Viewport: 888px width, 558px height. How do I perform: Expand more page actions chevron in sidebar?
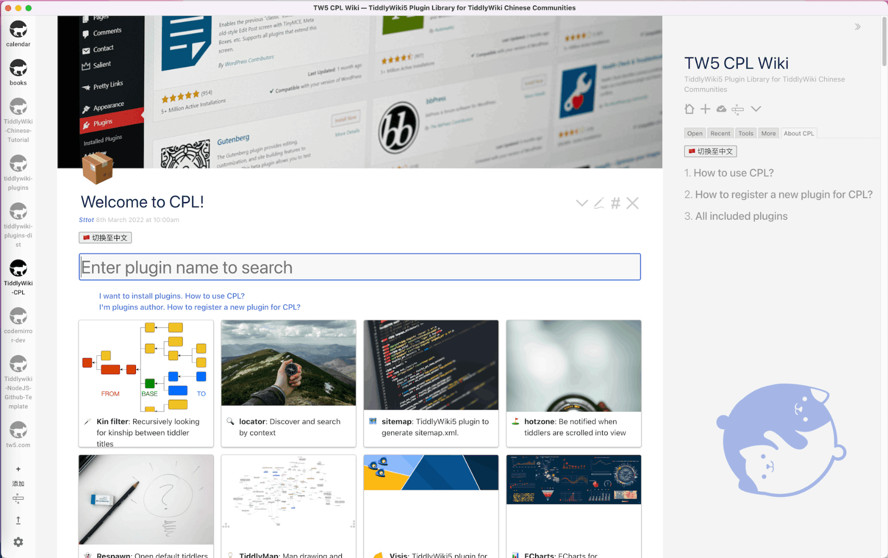point(756,109)
